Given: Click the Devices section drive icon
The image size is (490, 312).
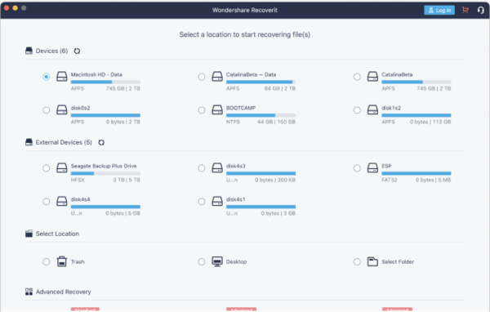Looking at the screenshot, I should [x=29, y=51].
